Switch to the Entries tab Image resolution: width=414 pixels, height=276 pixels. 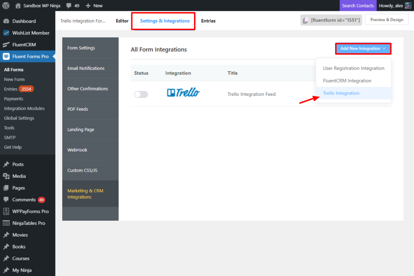pyautogui.click(x=208, y=21)
